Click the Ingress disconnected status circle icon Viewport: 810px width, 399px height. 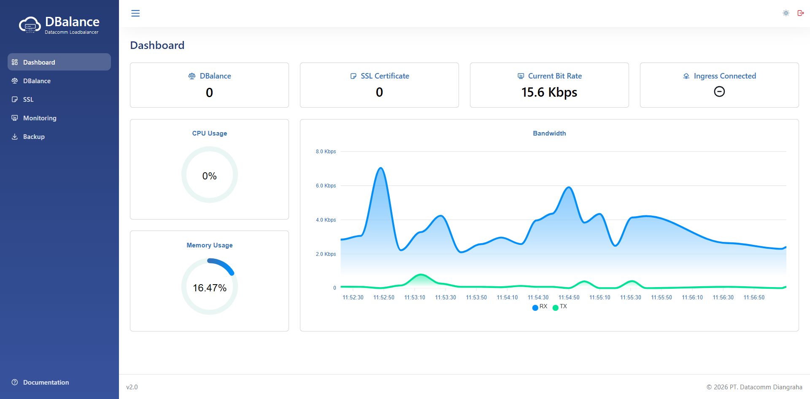point(719,92)
